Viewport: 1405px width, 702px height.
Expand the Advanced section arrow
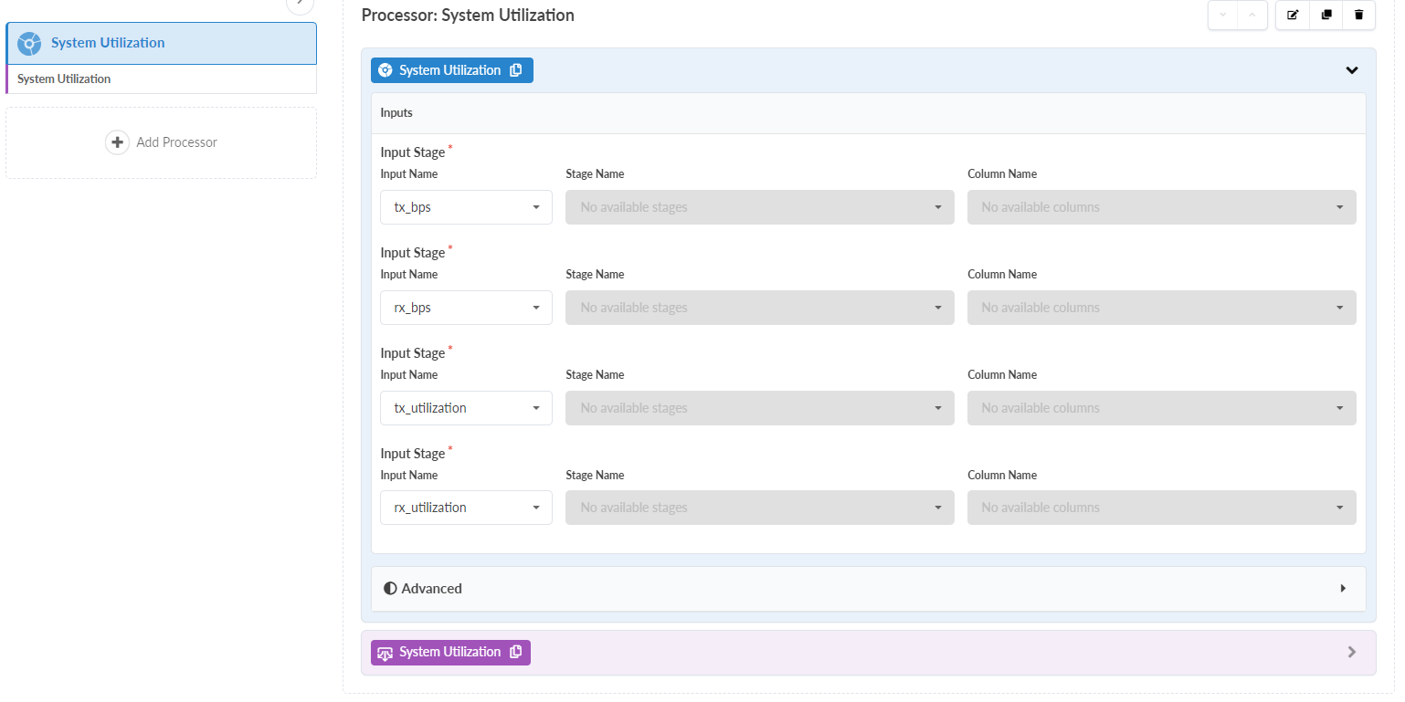tap(1343, 589)
